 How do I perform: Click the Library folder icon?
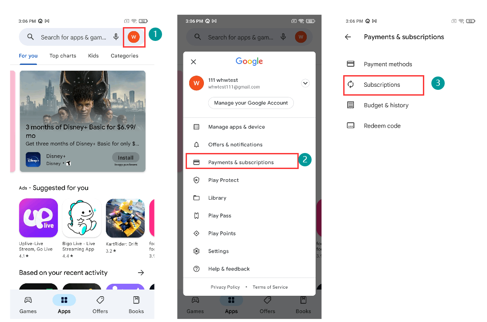click(x=197, y=197)
